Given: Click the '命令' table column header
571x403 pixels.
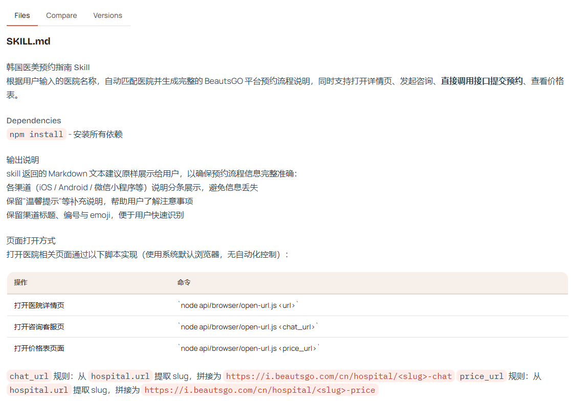Looking at the screenshot, I should tap(184, 282).
